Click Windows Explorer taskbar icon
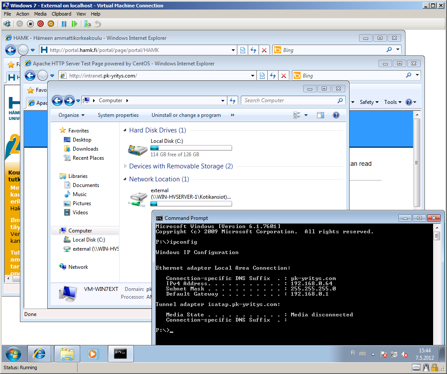The width and height of the screenshot is (447, 374). 67,354
